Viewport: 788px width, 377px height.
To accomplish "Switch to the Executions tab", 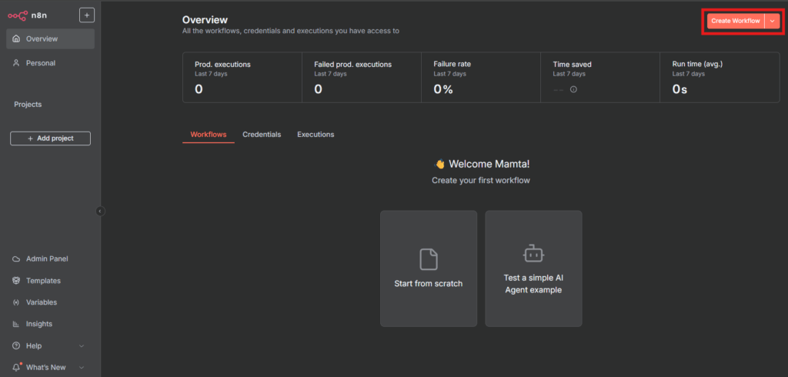I will [x=316, y=135].
